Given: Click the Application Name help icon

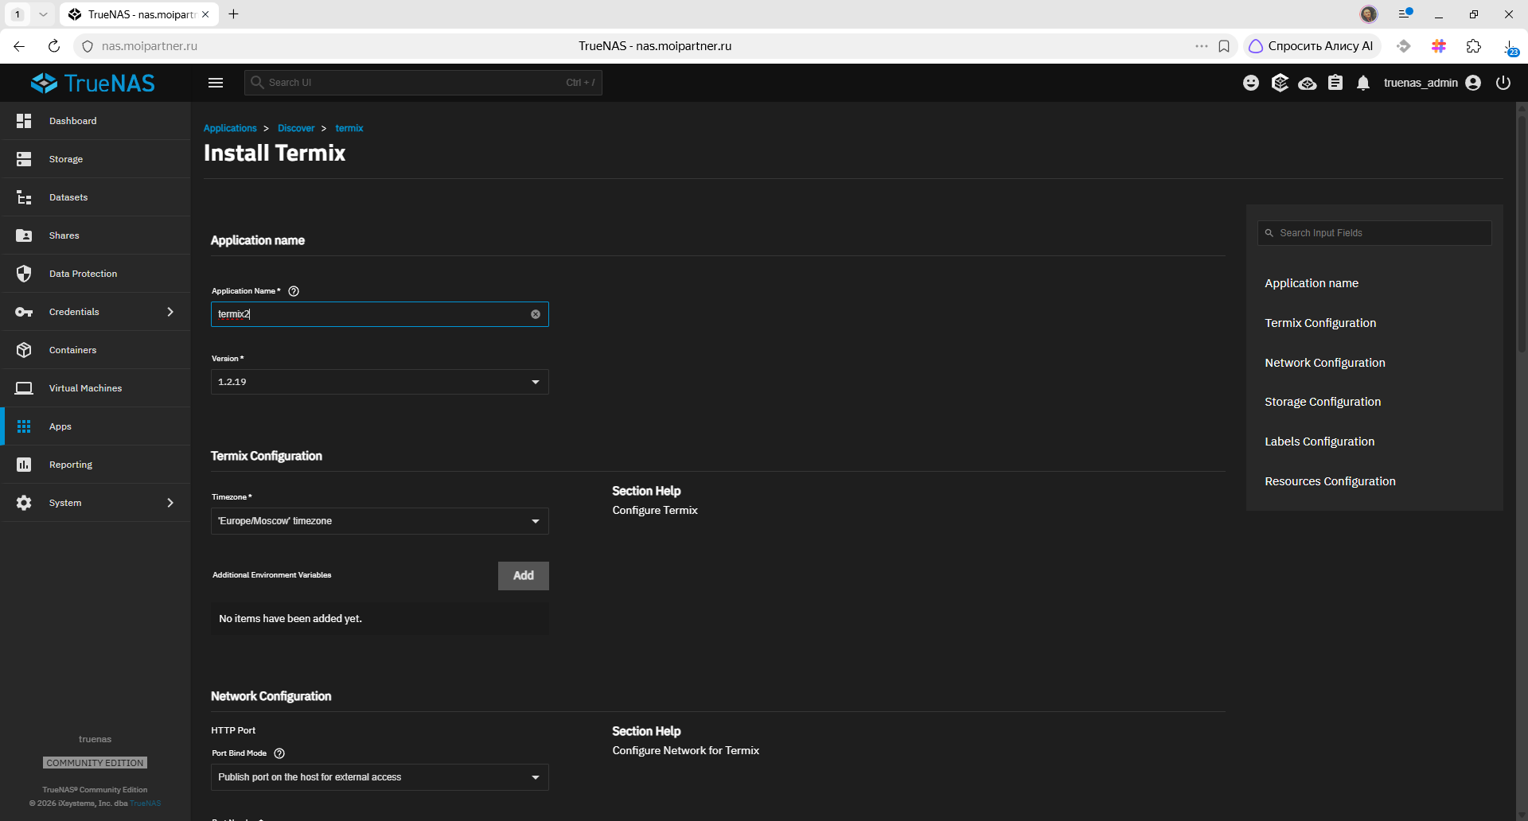Looking at the screenshot, I should [294, 291].
